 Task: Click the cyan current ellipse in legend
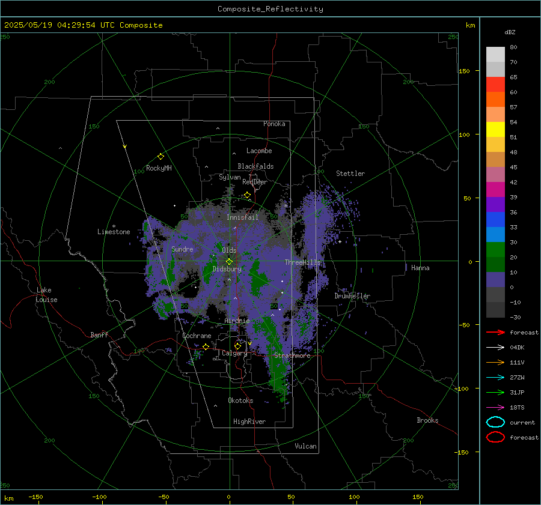[495, 422]
